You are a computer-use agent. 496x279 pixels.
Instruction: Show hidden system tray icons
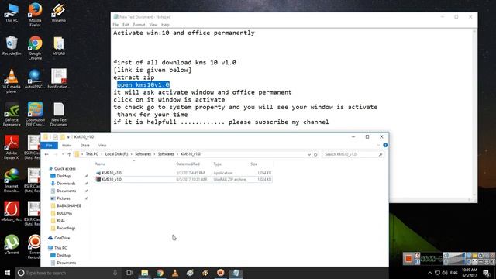point(429,273)
